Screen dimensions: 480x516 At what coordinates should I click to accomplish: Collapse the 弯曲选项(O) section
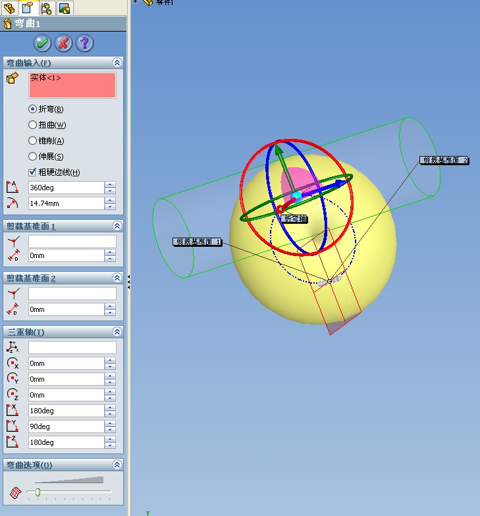tap(117, 465)
